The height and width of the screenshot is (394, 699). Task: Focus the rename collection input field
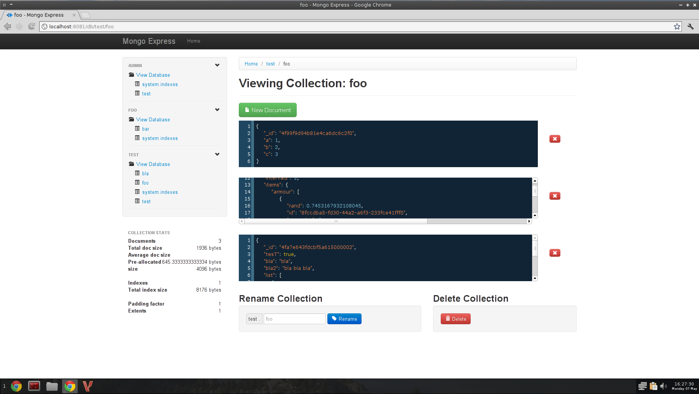point(294,319)
